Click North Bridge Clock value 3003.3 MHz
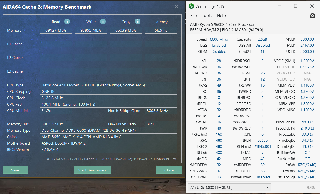 click(x=161, y=111)
